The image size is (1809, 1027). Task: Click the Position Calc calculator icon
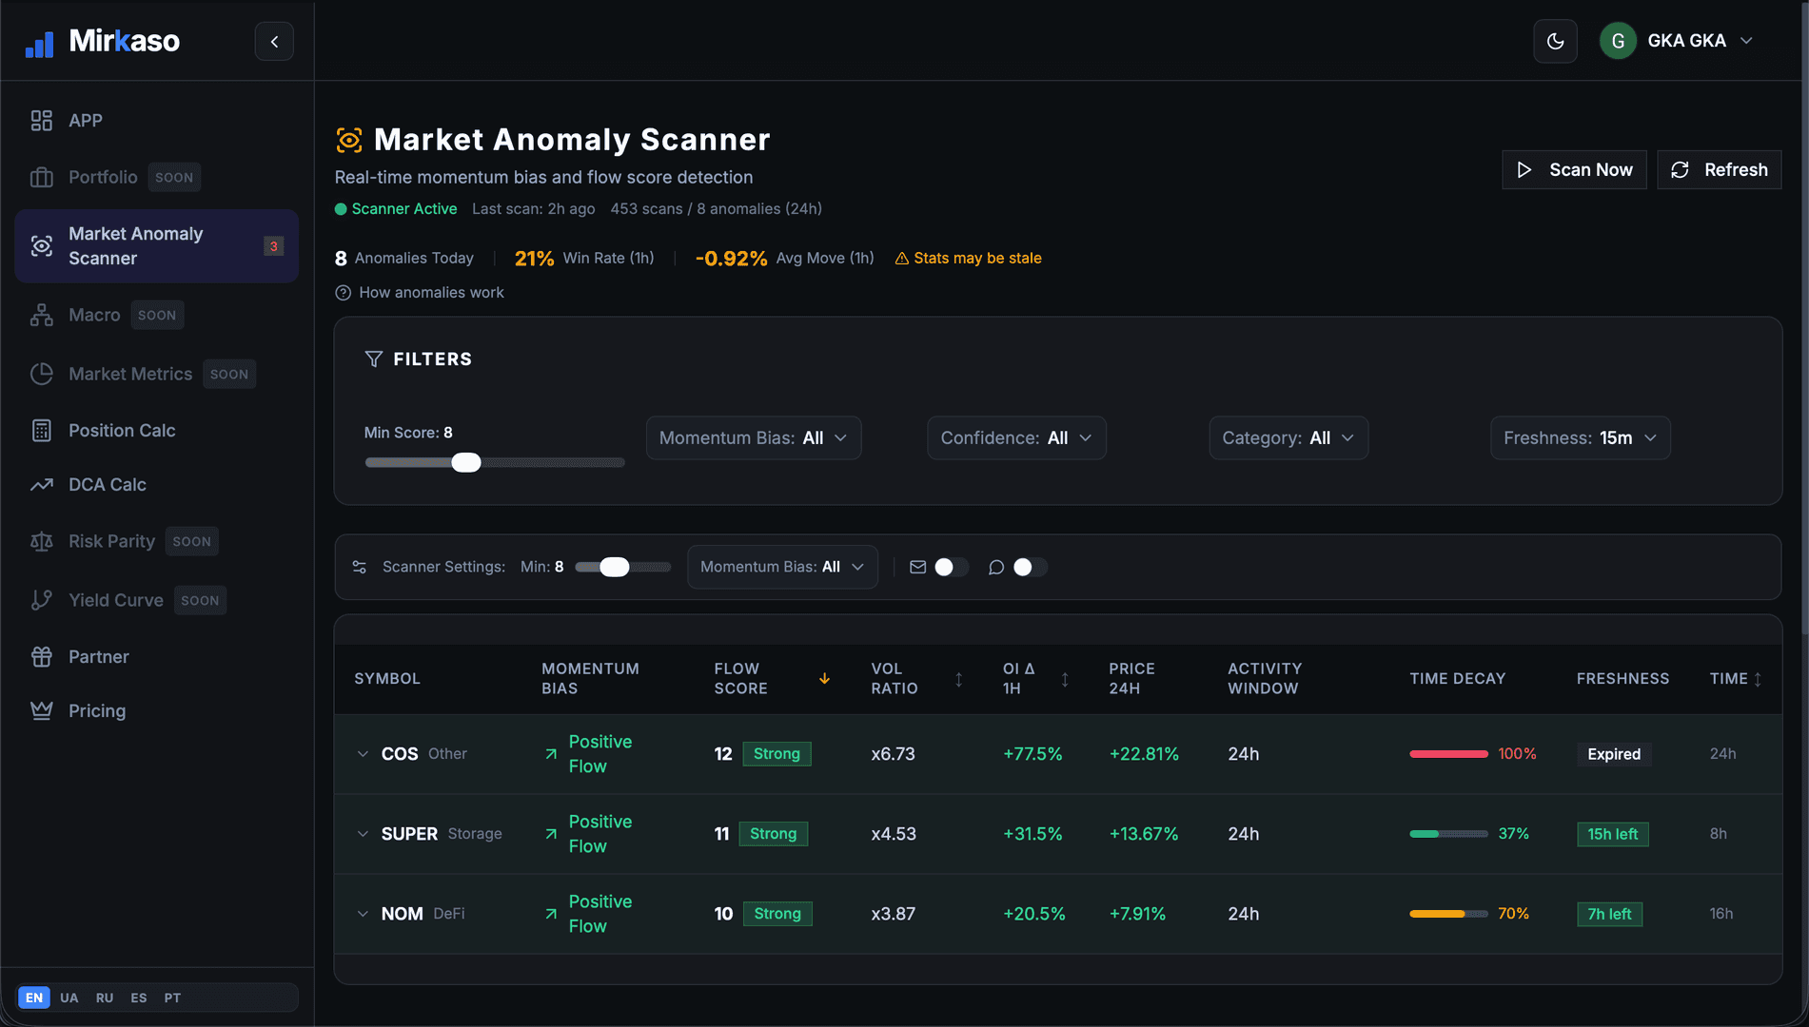(41, 431)
